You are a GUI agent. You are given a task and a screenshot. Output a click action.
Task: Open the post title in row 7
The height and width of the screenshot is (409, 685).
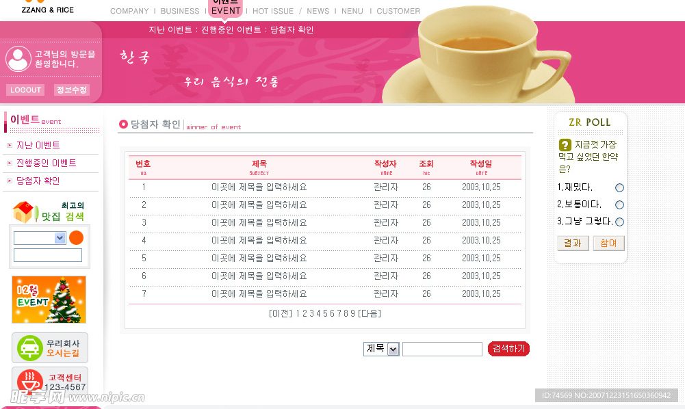pyautogui.click(x=259, y=294)
